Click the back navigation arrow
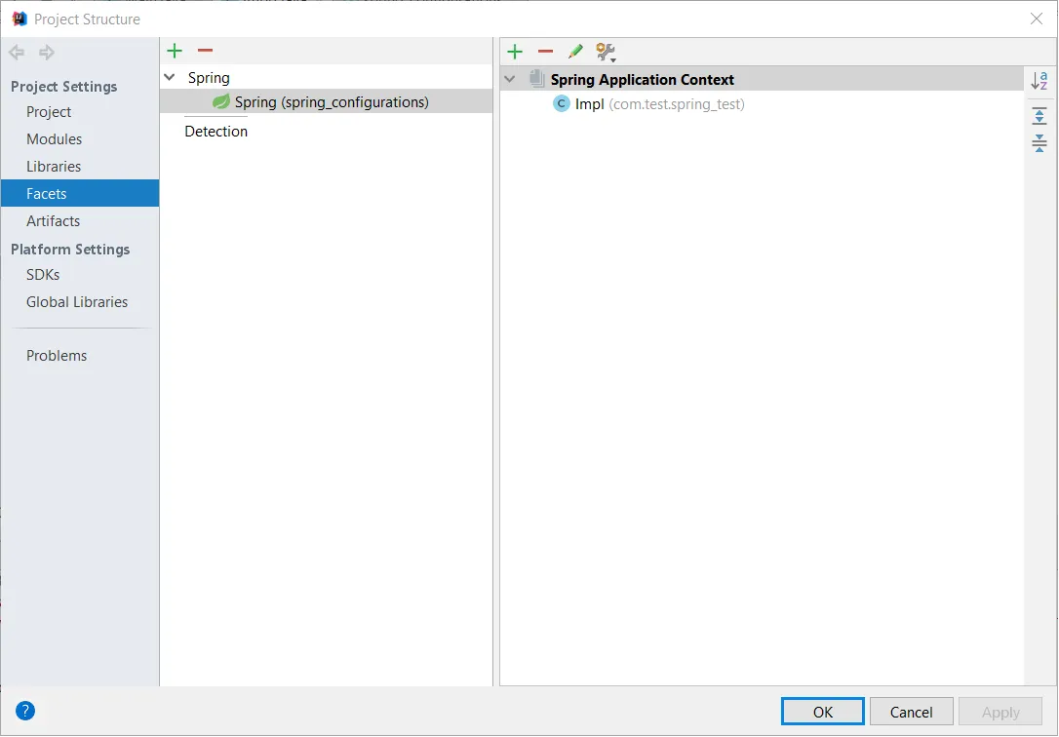 [x=17, y=52]
